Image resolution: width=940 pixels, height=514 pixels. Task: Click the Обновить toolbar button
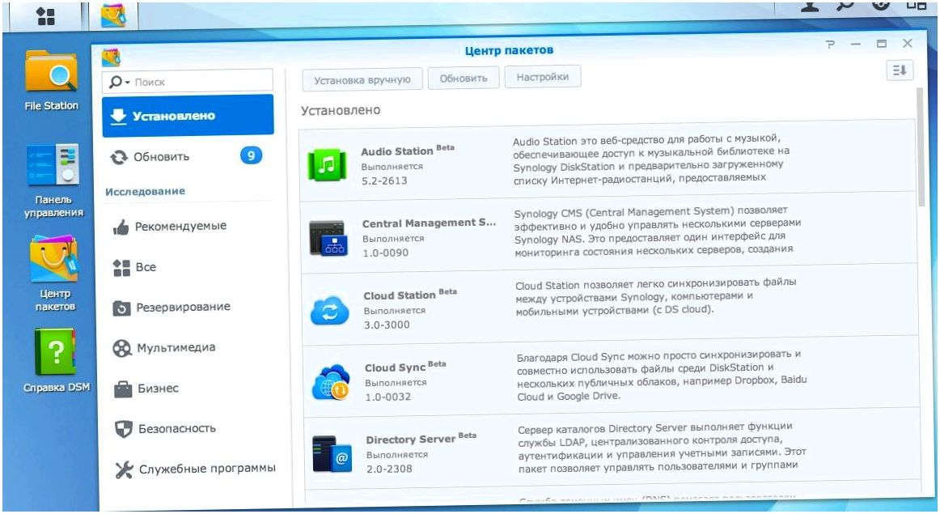(464, 78)
